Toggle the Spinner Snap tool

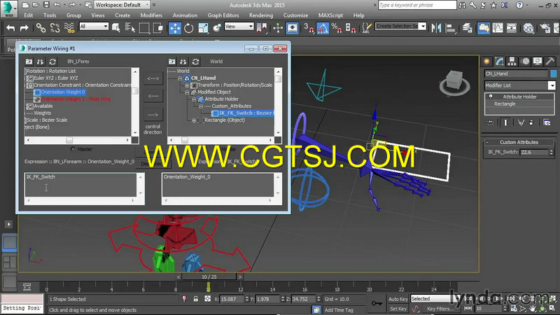click(351, 28)
